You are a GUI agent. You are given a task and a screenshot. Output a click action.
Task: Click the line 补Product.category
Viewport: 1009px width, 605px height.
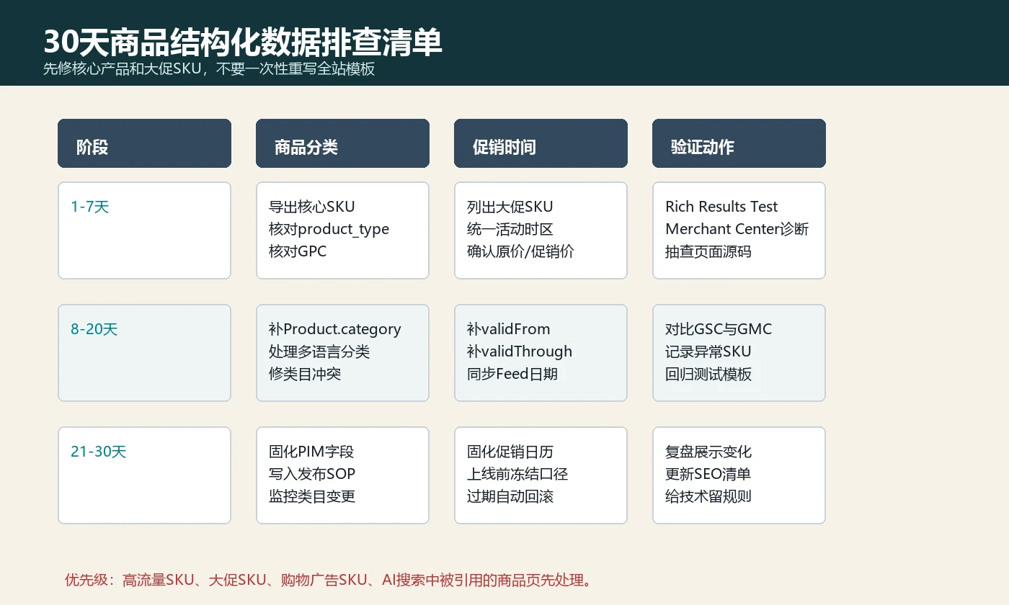pos(335,329)
